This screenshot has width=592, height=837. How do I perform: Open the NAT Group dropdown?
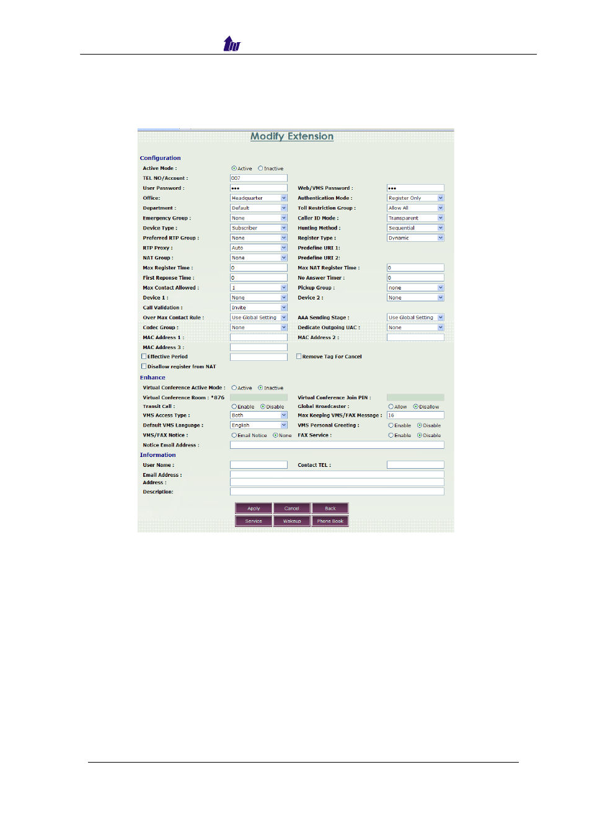258,257
